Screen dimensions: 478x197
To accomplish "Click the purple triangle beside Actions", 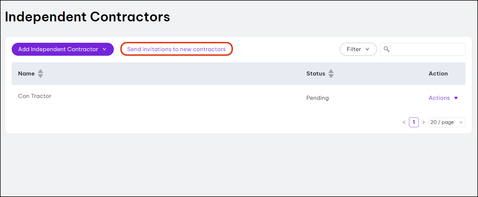I will tap(456, 98).
